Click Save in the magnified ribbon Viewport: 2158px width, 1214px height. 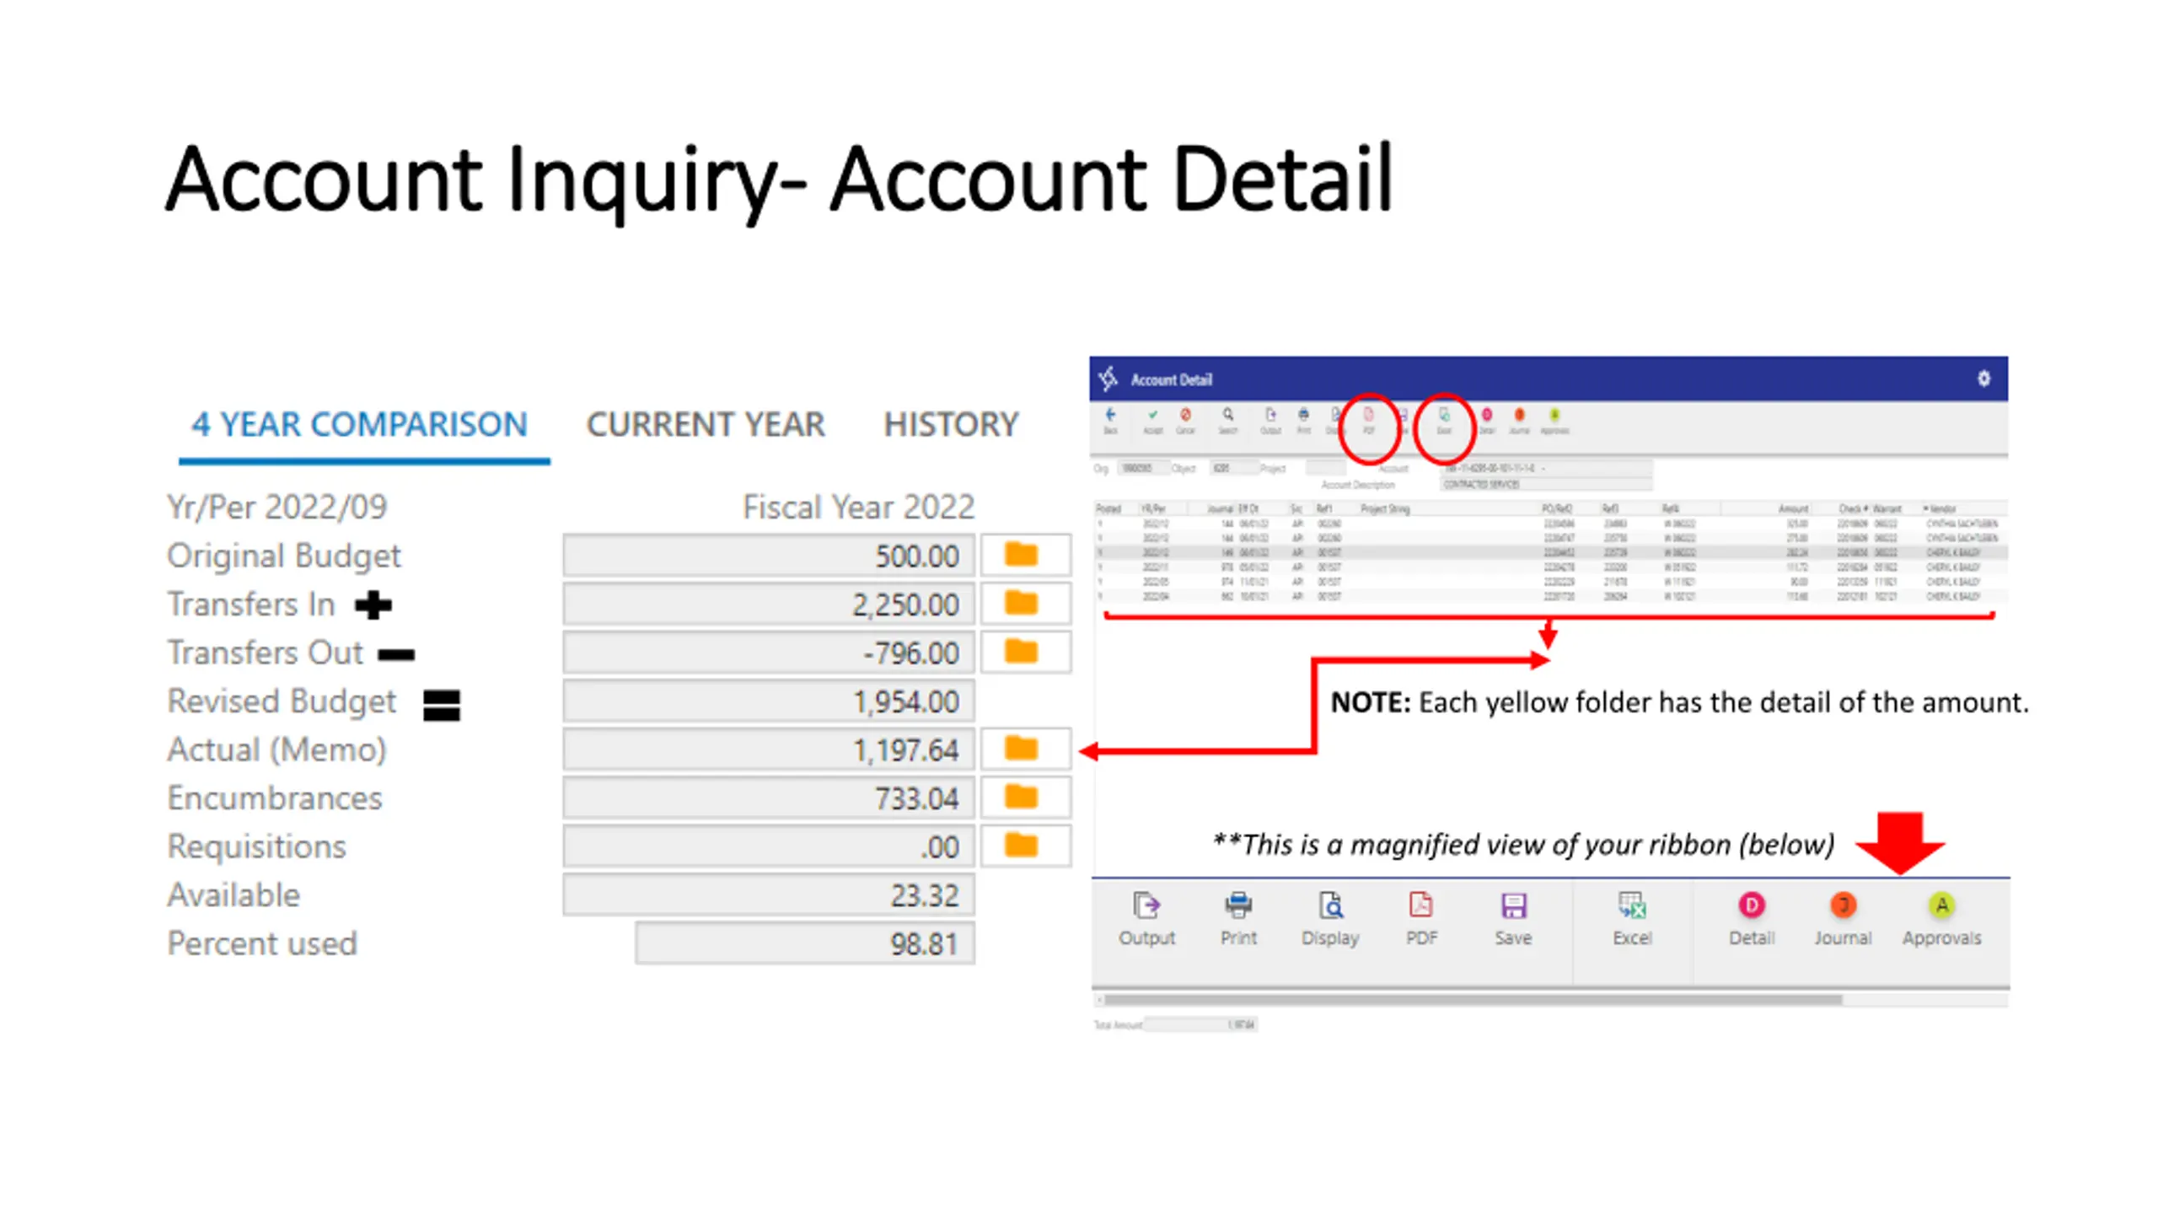point(1513,919)
